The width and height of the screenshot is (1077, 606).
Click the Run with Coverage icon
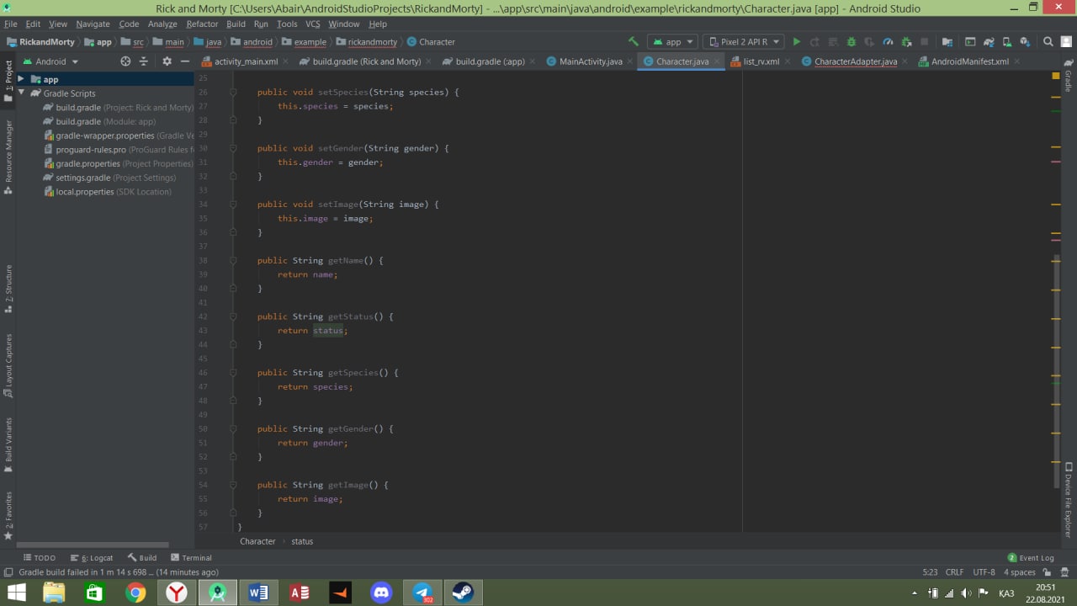point(868,41)
